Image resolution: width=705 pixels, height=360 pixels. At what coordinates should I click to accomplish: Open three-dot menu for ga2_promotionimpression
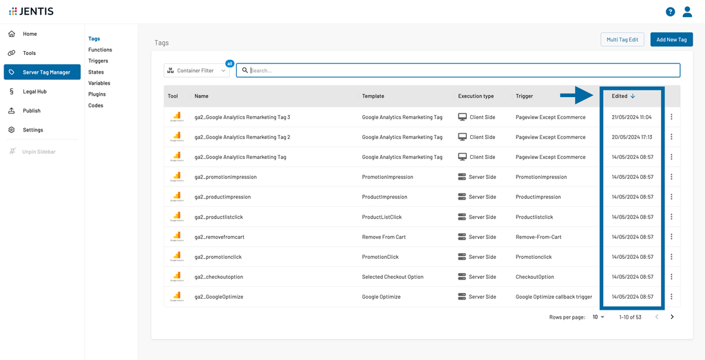671,177
